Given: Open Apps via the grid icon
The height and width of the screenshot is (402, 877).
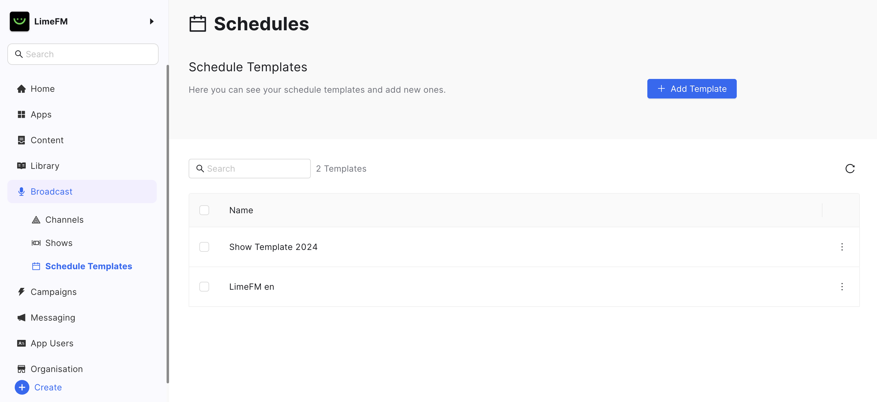Looking at the screenshot, I should tap(21, 114).
